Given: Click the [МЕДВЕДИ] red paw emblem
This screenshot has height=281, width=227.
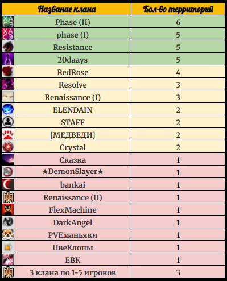Looking at the screenshot, I should (x=8, y=134).
